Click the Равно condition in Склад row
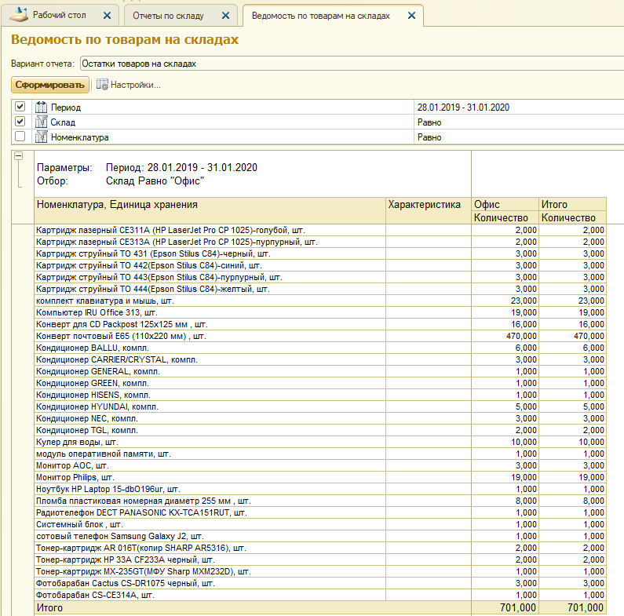 [x=429, y=122]
